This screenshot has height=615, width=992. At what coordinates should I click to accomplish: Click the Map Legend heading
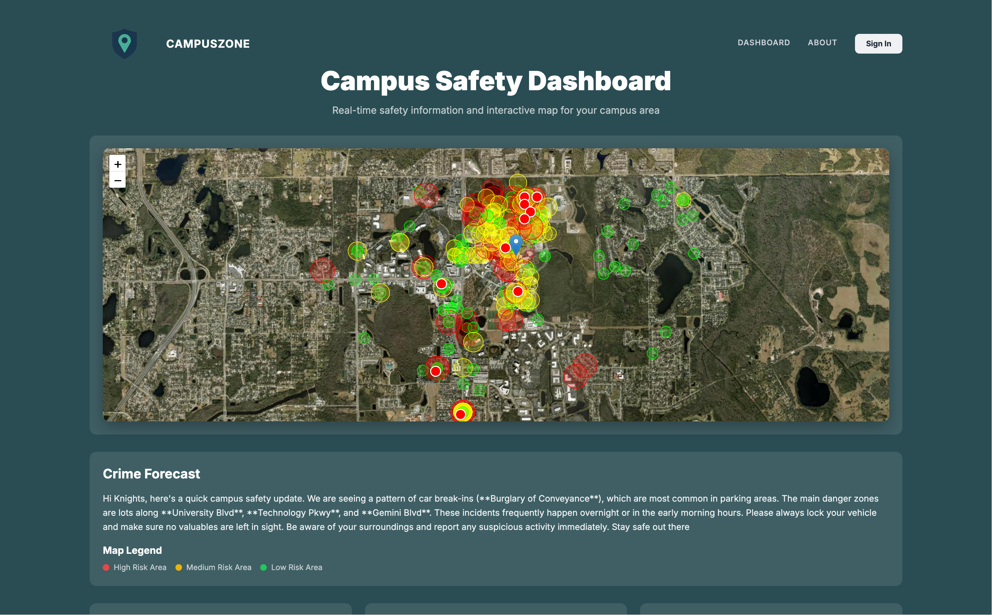[x=132, y=550]
